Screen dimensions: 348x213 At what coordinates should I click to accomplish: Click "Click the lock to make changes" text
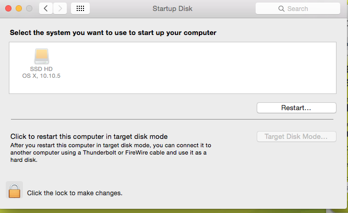(75, 193)
